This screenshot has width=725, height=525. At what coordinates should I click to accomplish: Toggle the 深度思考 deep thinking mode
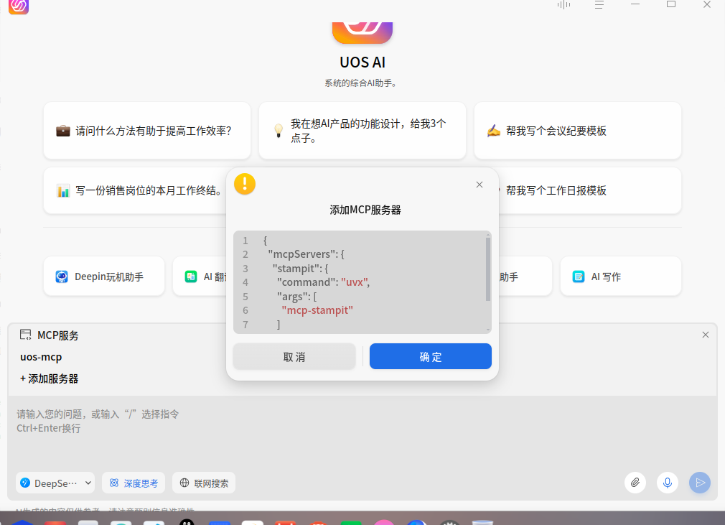[x=134, y=483]
